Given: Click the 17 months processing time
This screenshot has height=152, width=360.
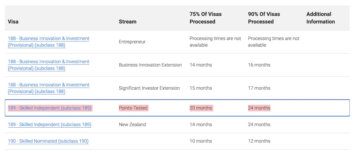Looking at the screenshot, I should [x=259, y=88].
